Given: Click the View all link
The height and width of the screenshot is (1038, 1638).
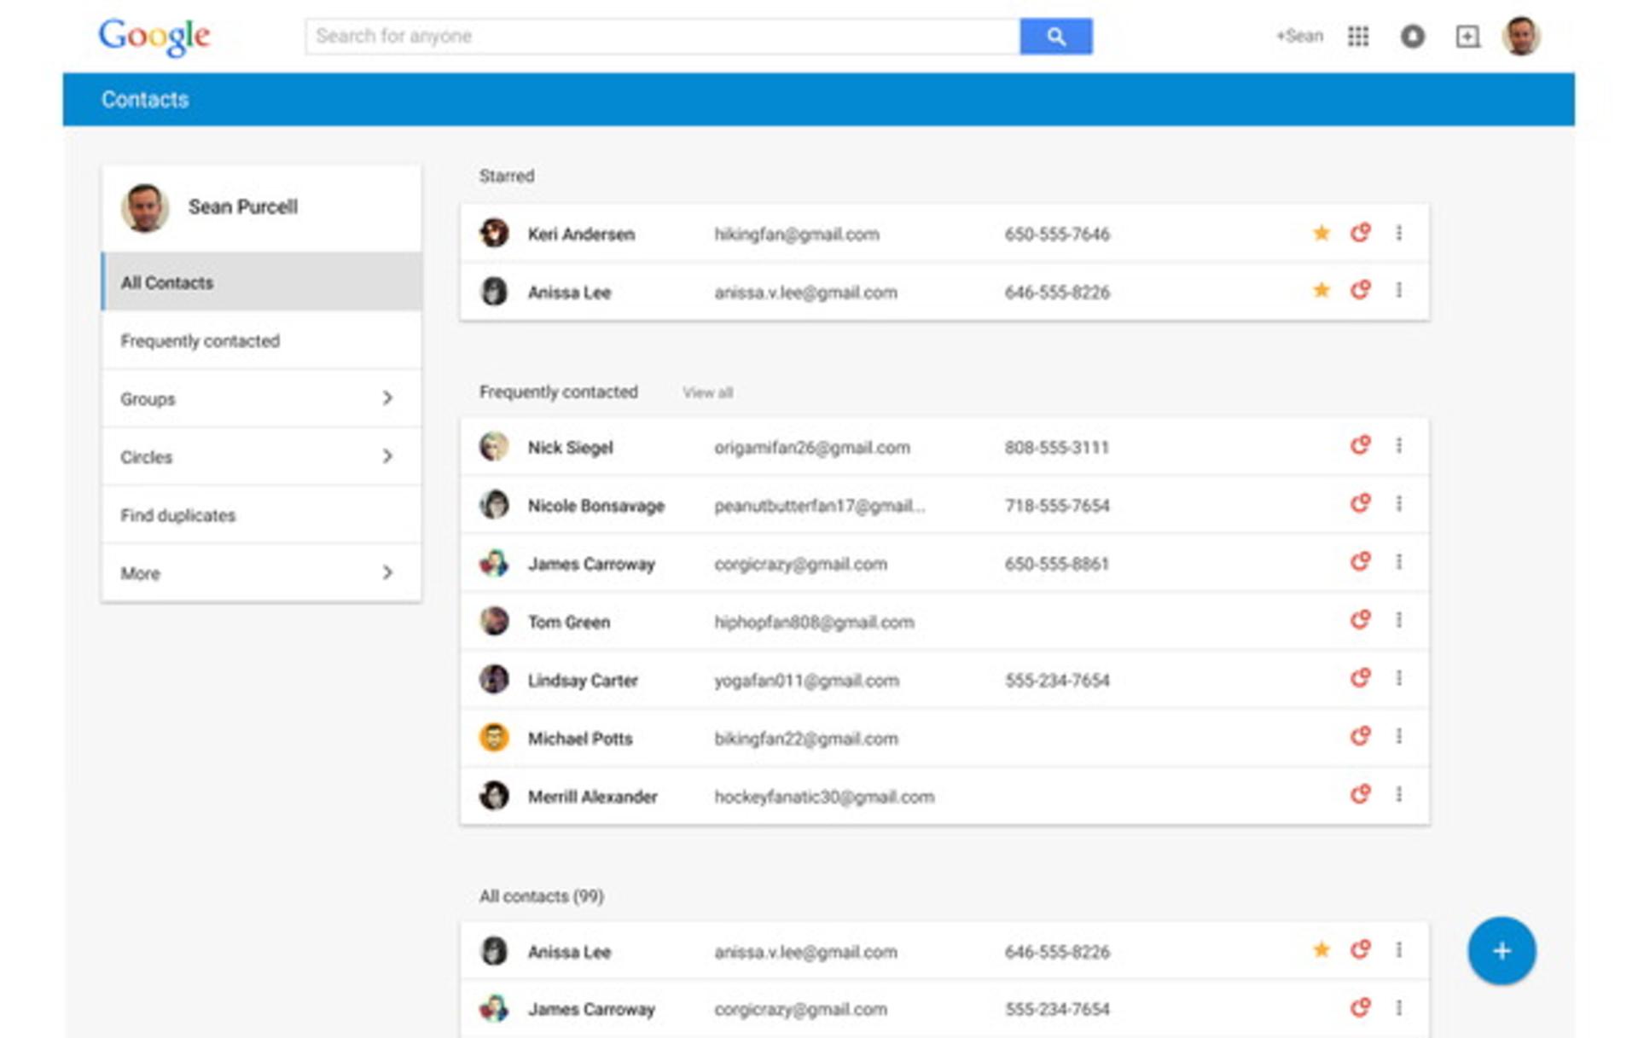Looking at the screenshot, I should 707,392.
